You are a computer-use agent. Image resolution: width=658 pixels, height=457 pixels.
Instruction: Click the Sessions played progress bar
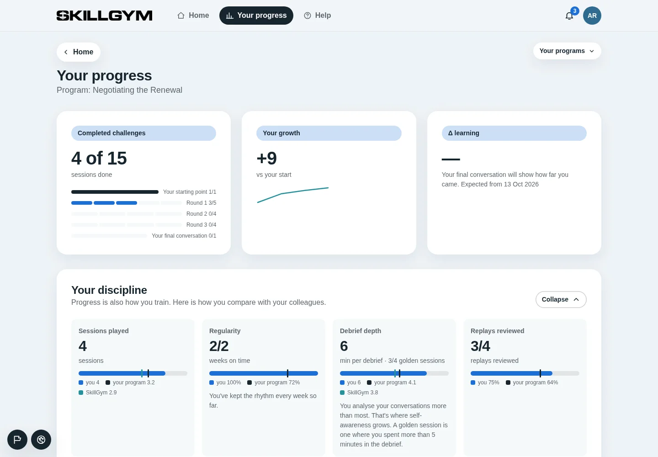tap(133, 373)
